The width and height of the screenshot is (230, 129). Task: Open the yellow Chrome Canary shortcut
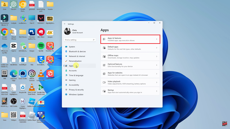23,6
